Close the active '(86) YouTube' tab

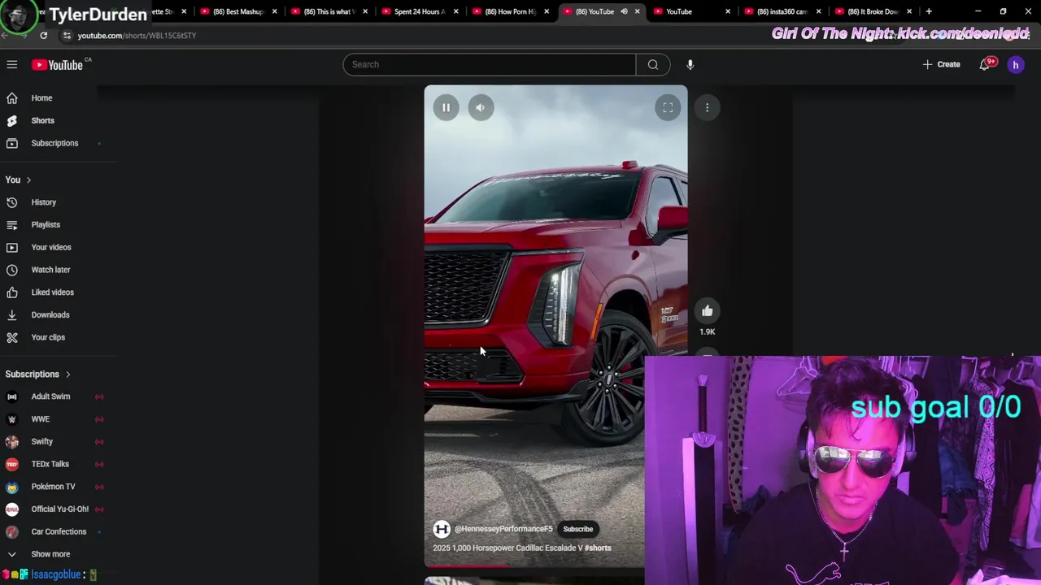638,11
